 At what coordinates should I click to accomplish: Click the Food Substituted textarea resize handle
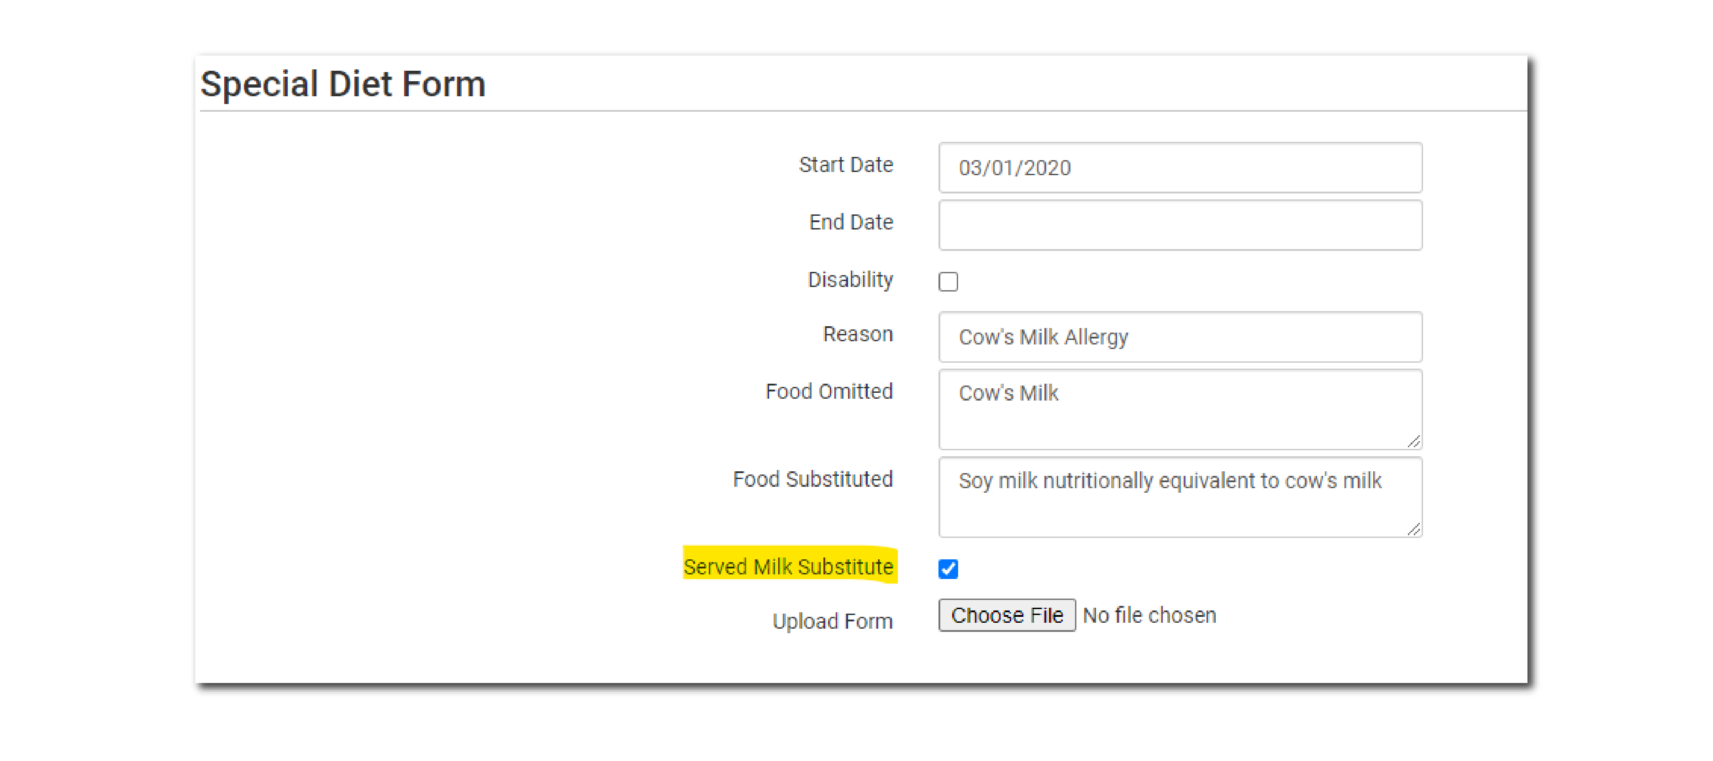(1414, 530)
